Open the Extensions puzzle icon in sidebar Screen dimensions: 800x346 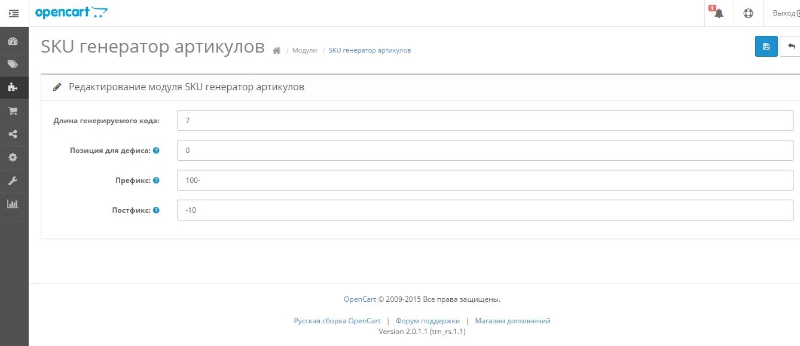point(13,87)
